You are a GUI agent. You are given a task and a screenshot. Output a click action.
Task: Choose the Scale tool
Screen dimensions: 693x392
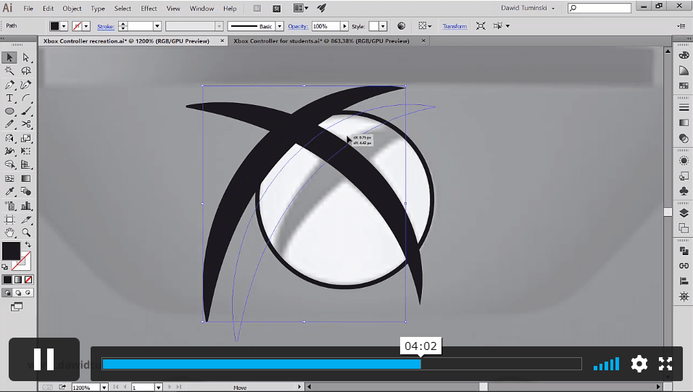25,138
